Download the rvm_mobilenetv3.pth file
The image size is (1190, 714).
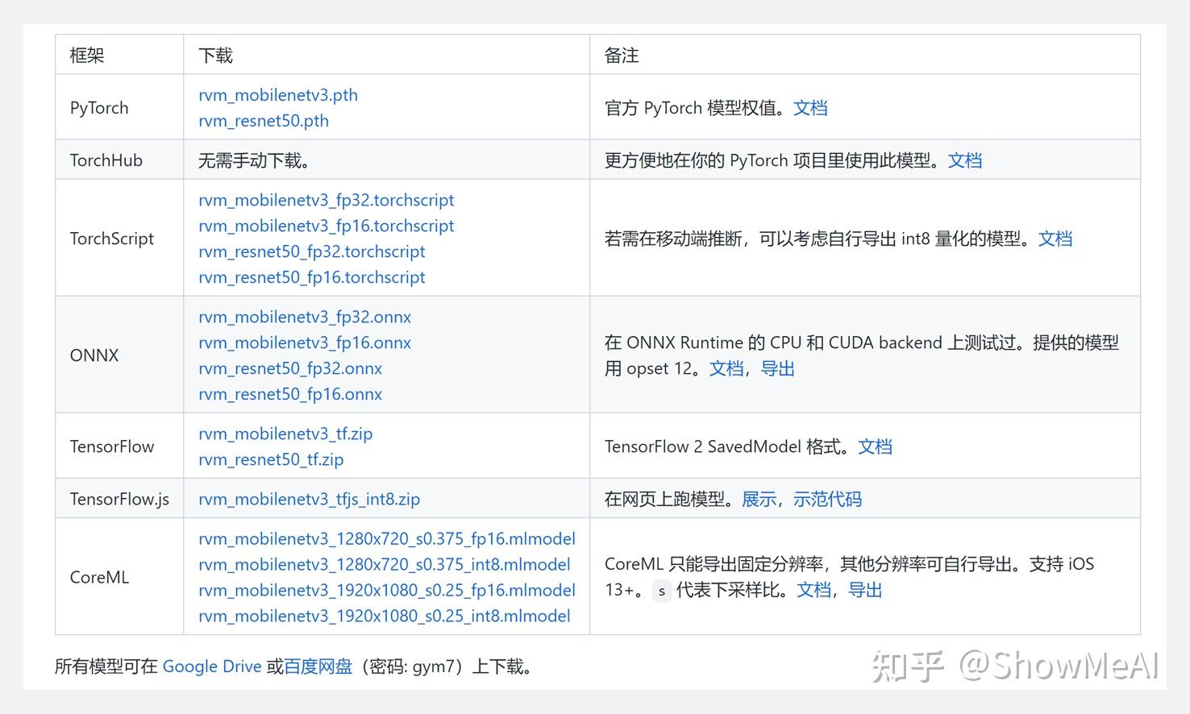pos(277,95)
